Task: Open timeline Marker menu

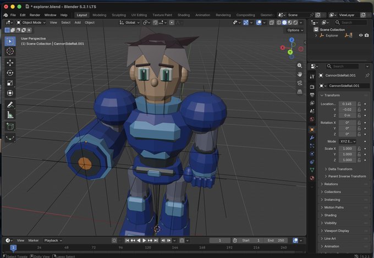Action: click(x=34, y=240)
